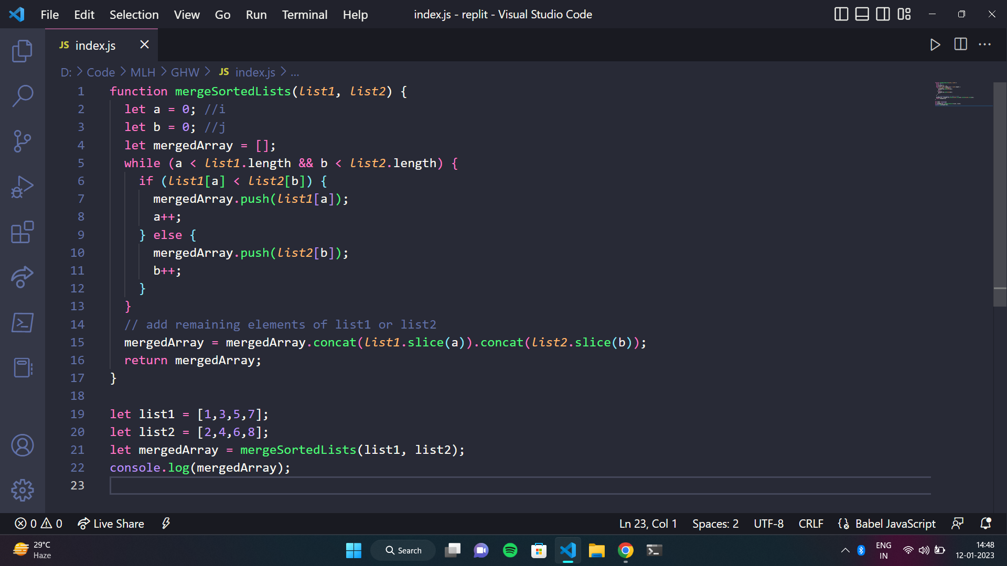Open the Search view
The image size is (1007, 566).
click(22, 96)
